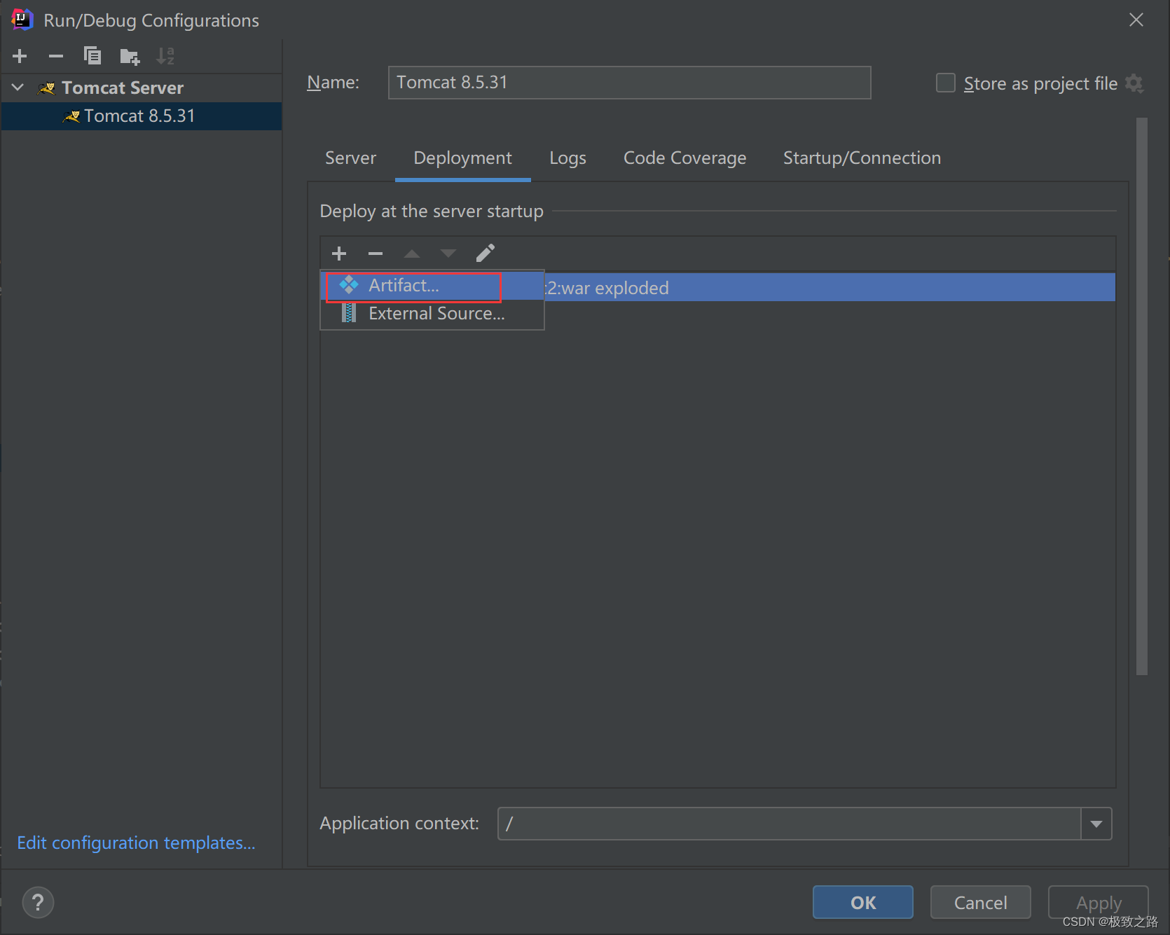Screen dimensions: 1170x935
Task: Choose External Source... from the popup menu
Action: pyautogui.click(x=432, y=314)
